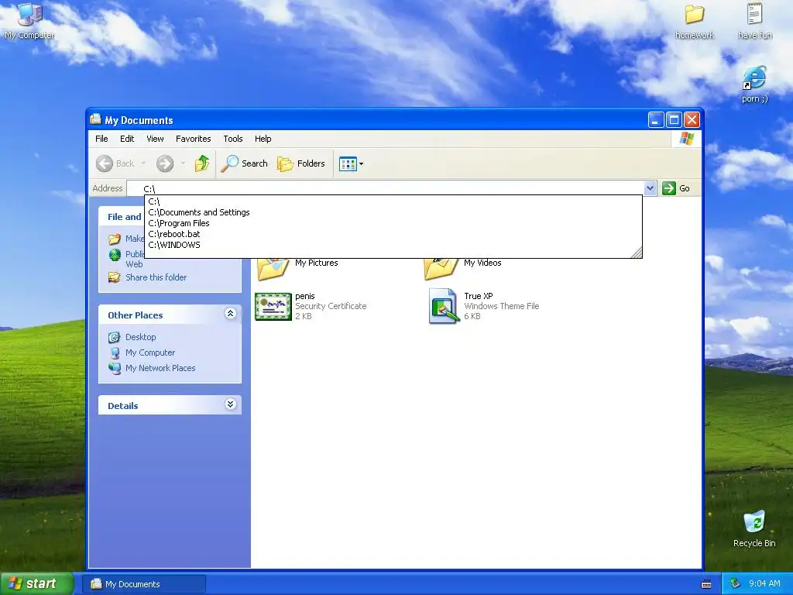Select C:\ suggestion in autocomplete list
This screenshot has width=793, height=595.
[393, 201]
